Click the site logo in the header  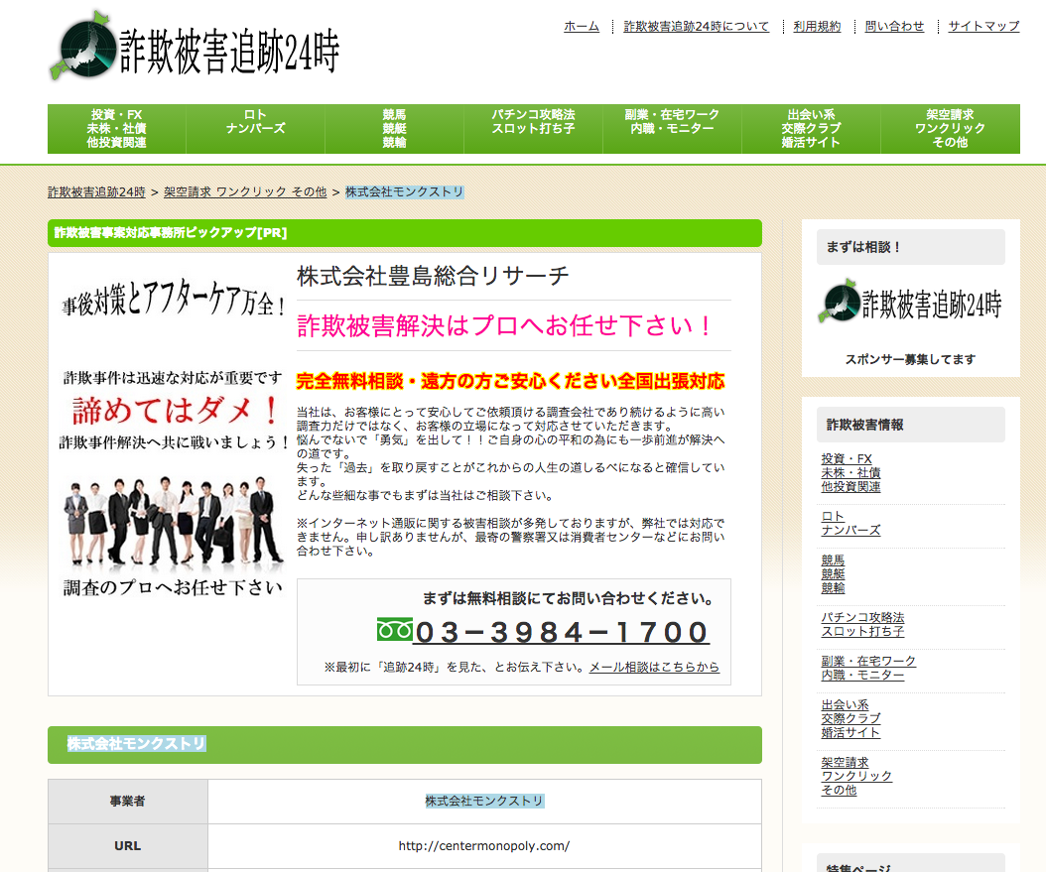pos(195,46)
